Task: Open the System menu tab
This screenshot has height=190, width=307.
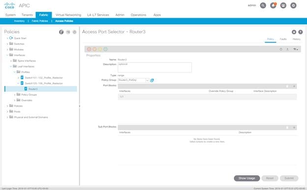Action: [10, 15]
